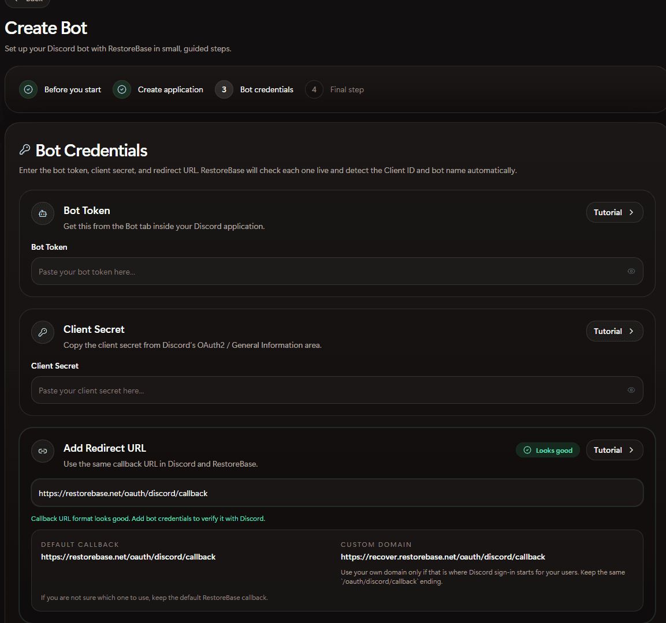Open the Client Secret Tutorial
The height and width of the screenshot is (623, 666).
tap(614, 331)
